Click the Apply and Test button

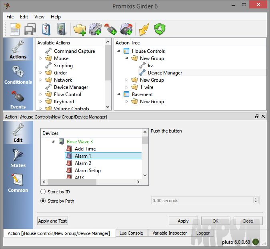pos(52,221)
